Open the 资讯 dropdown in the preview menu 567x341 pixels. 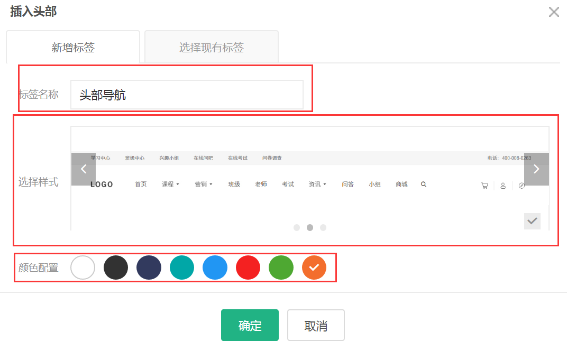pyautogui.click(x=315, y=184)
